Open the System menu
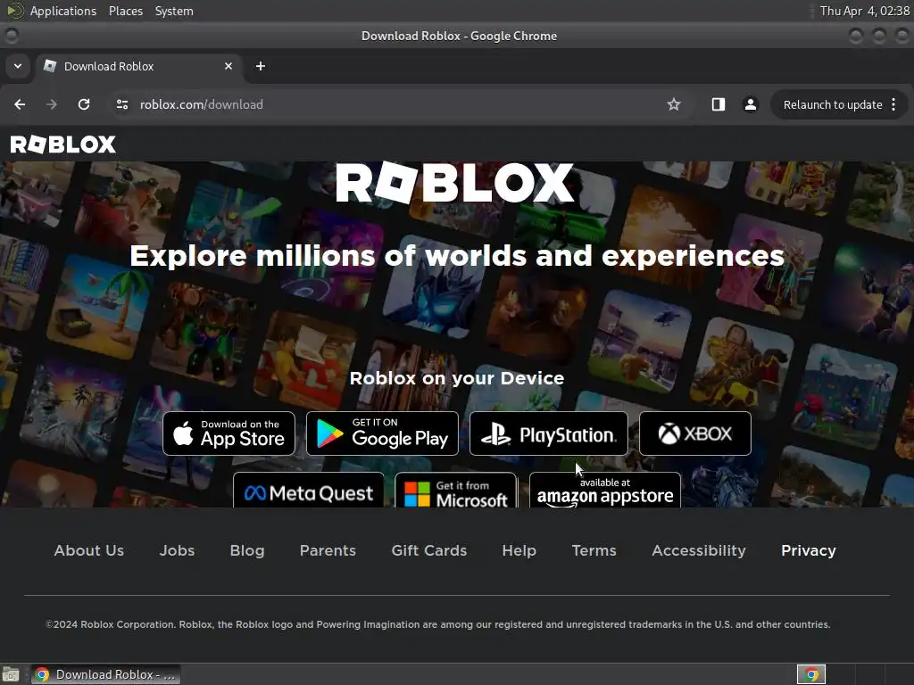 click(x=174, y=11)
